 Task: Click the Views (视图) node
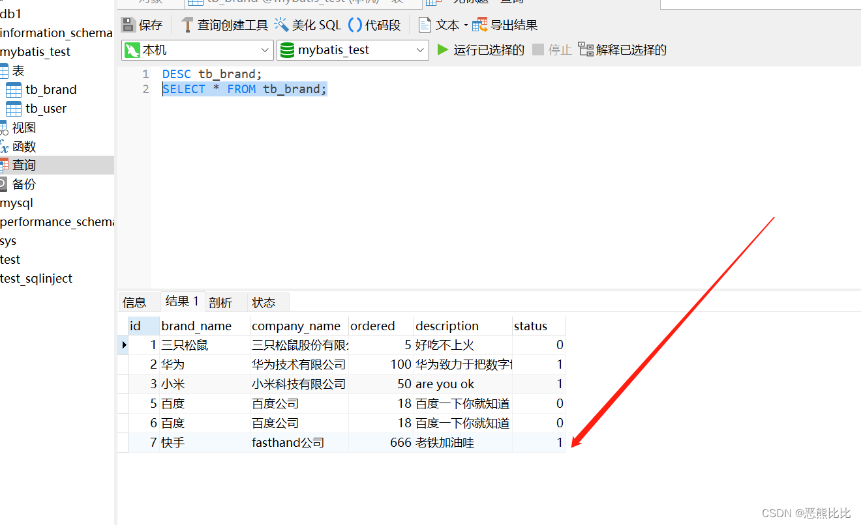coord(23,128)
